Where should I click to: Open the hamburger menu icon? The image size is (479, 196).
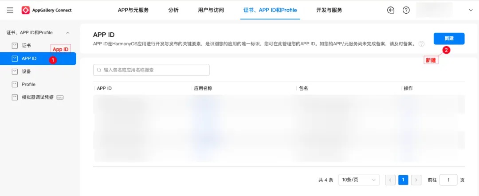click(x=10, y=10)
